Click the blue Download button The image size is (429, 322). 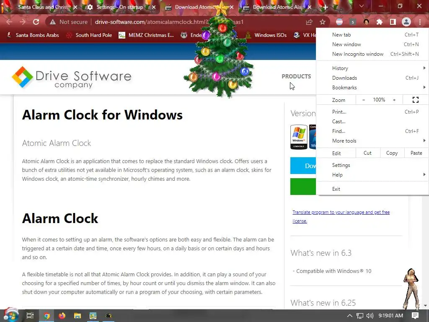point(303,166)
